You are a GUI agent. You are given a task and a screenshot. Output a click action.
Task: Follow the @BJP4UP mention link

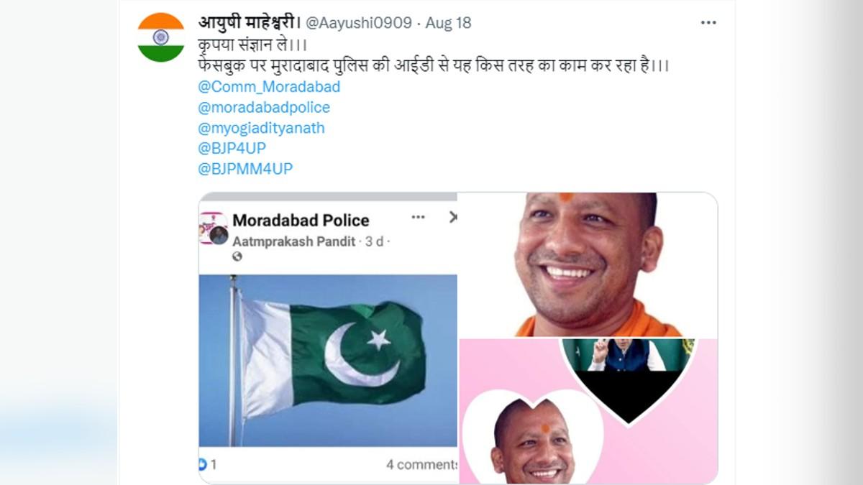231,149
